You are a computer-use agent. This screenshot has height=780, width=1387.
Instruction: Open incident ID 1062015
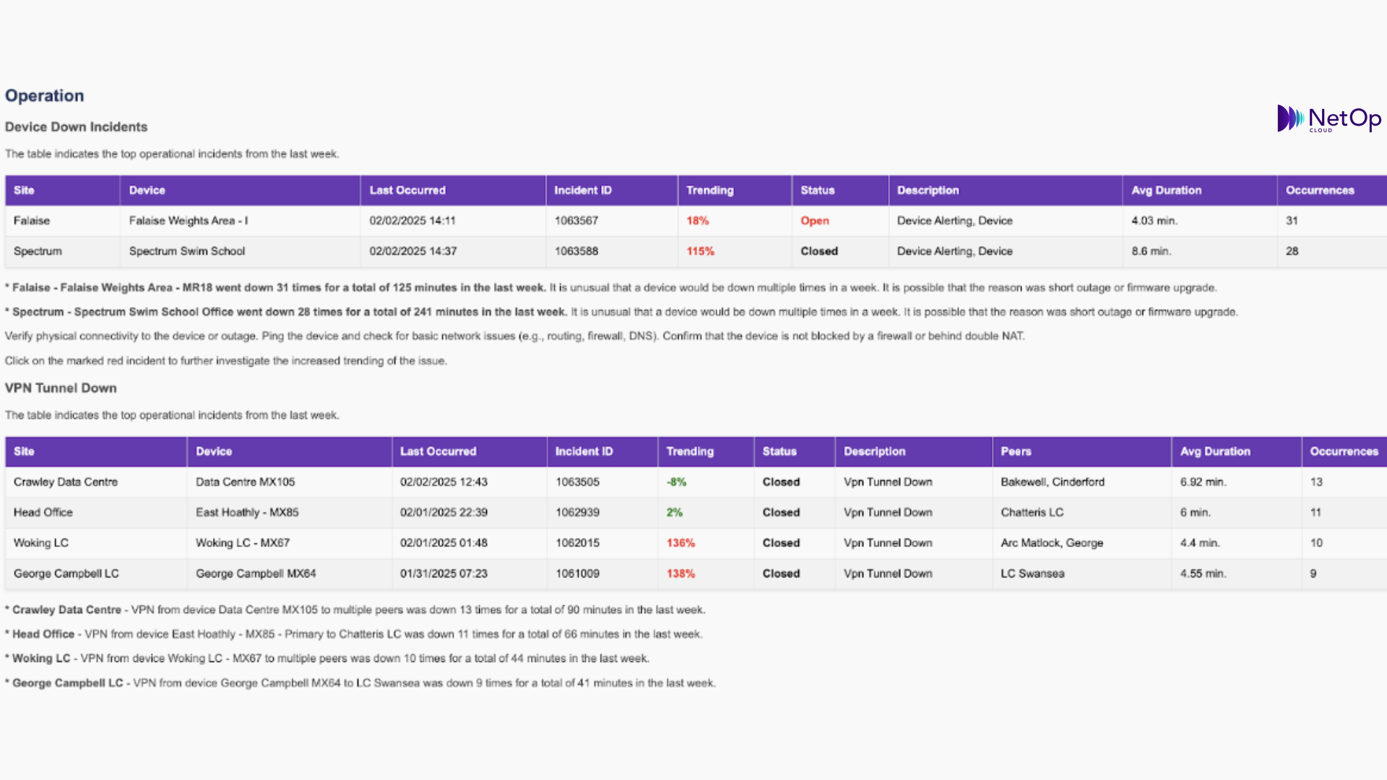coord(577,543)
